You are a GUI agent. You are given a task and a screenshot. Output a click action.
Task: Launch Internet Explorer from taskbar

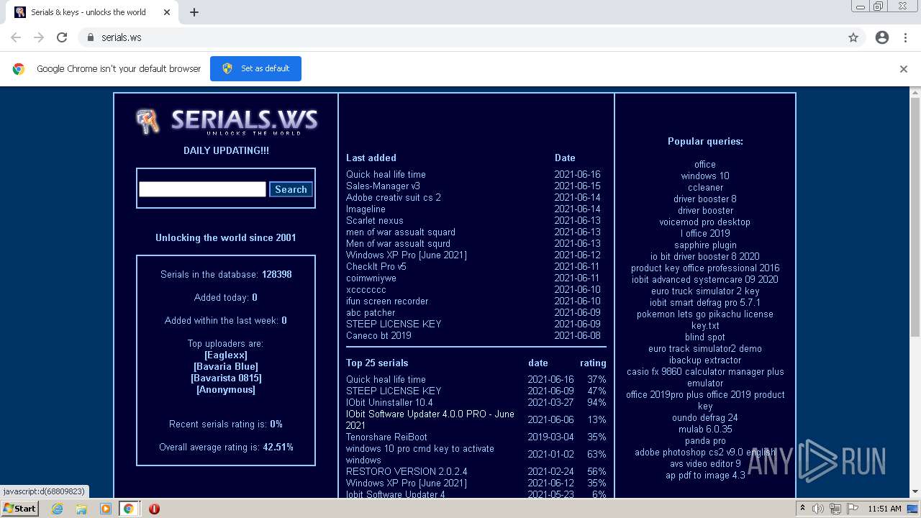(58, 509)
